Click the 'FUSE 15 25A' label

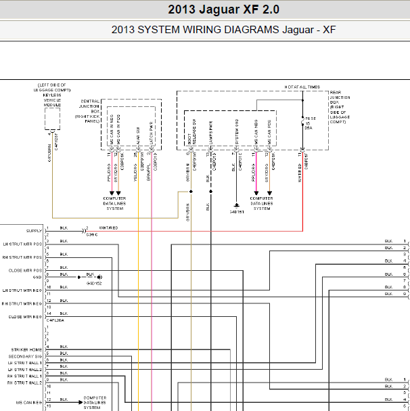311,123
